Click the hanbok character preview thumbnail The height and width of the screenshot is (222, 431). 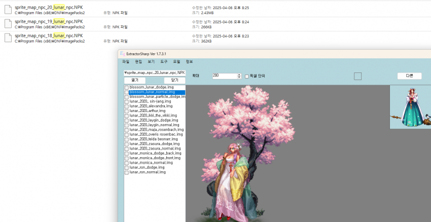pos(410,107)
